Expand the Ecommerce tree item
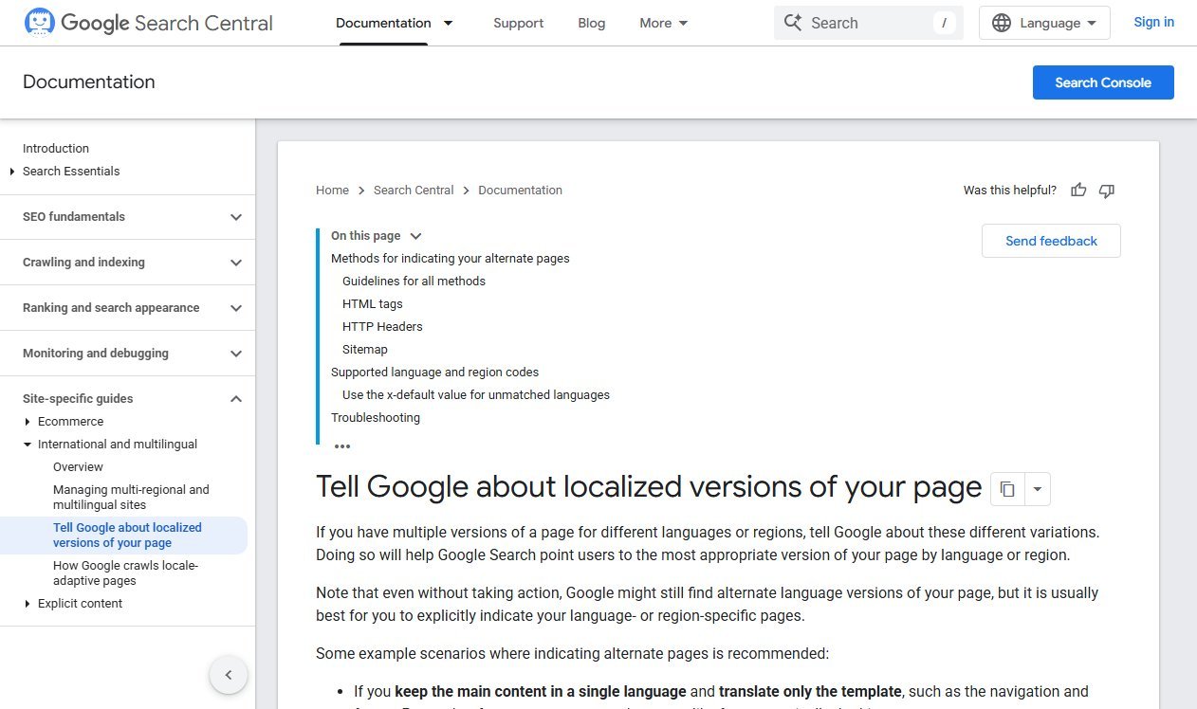The height and width of the screenshot is (709, 1197). pos(28,422)
